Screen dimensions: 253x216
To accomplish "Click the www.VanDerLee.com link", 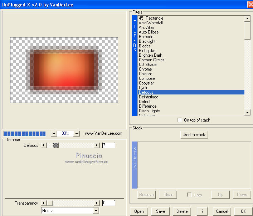I will coord(103,133).
